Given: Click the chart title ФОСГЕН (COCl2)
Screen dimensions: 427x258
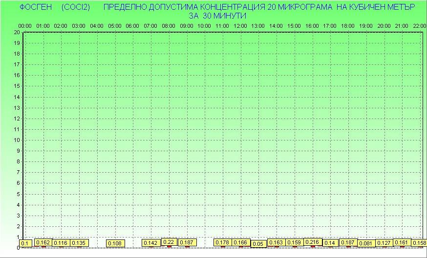Looking at the screenshot, I should pyautogui.click(x=55, y=7).
